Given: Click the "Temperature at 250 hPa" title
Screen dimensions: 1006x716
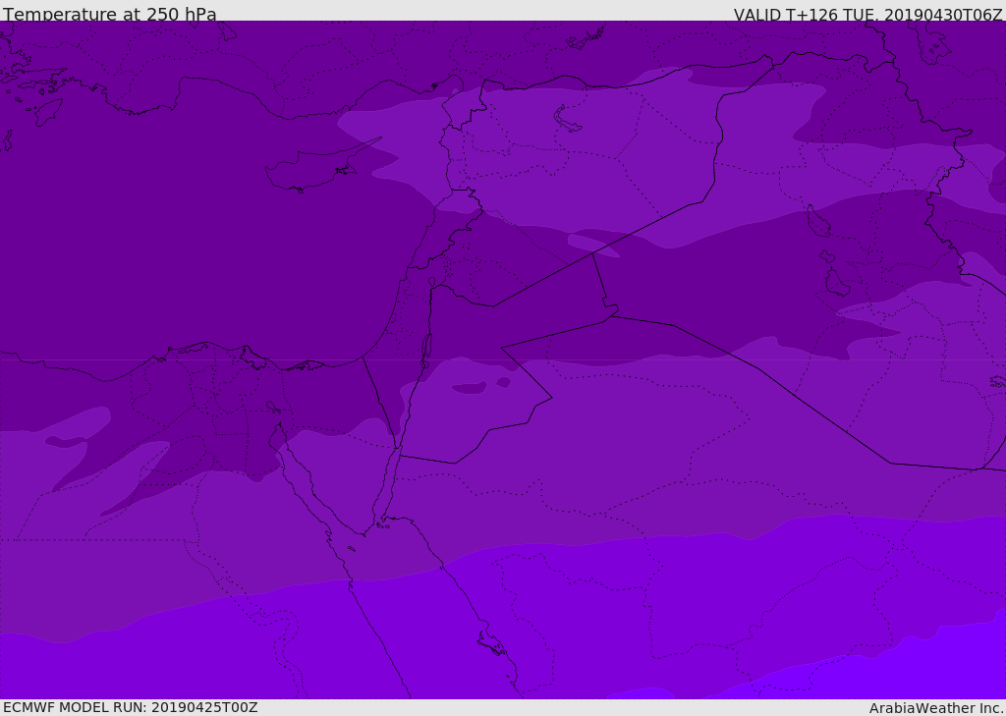Looking at the screenshot, I should (x=109, y=15).
